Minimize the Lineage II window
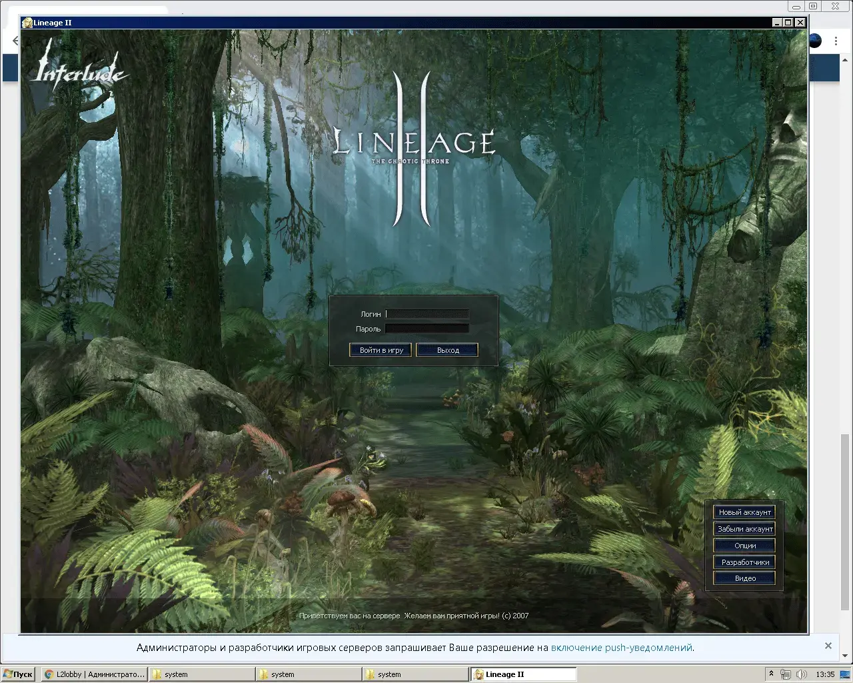The width and height of the screenshot is (853, 683). 777,23
